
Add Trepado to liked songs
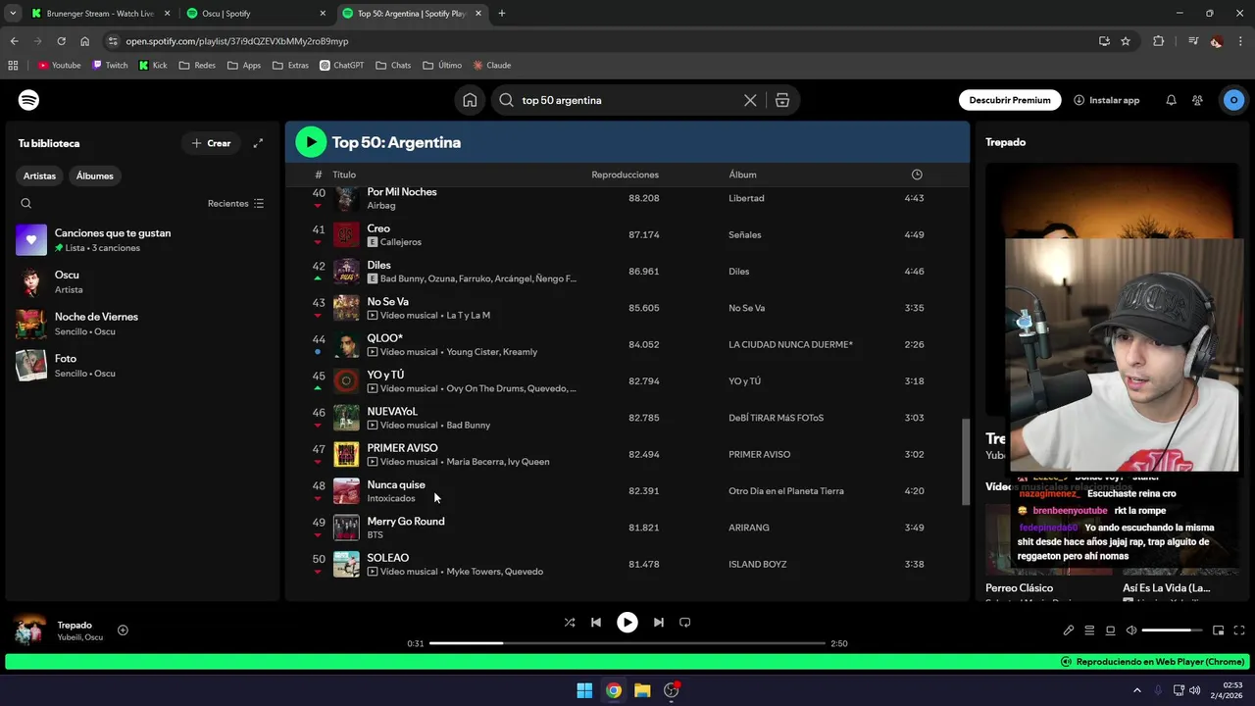coord(123,630)
